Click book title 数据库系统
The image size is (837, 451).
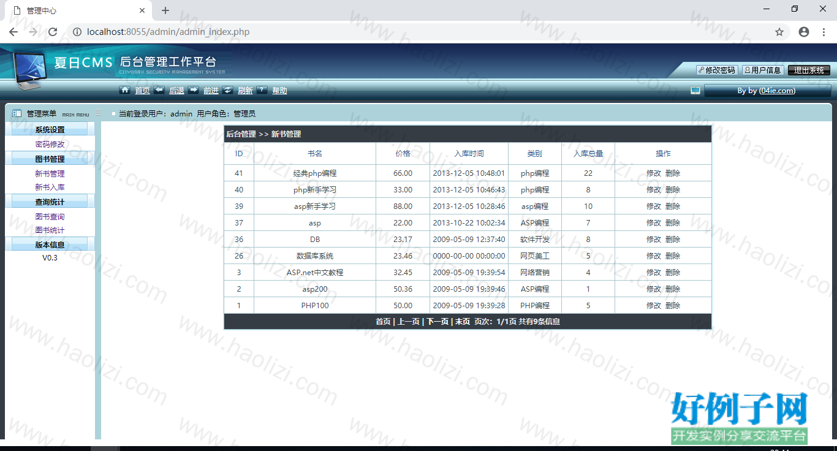[x=315, y=256]
